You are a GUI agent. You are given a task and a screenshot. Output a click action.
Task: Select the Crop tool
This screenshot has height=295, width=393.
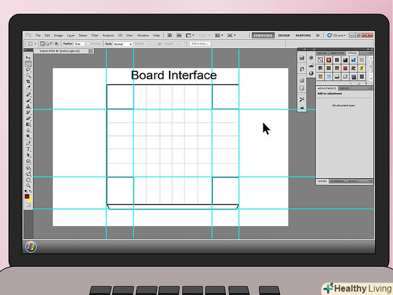[x=29, y=82]
